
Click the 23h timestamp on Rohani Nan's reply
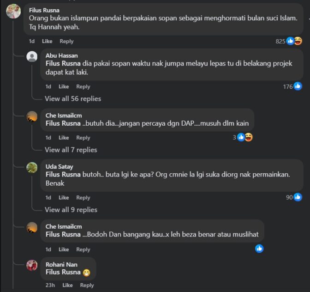(50, 285)
